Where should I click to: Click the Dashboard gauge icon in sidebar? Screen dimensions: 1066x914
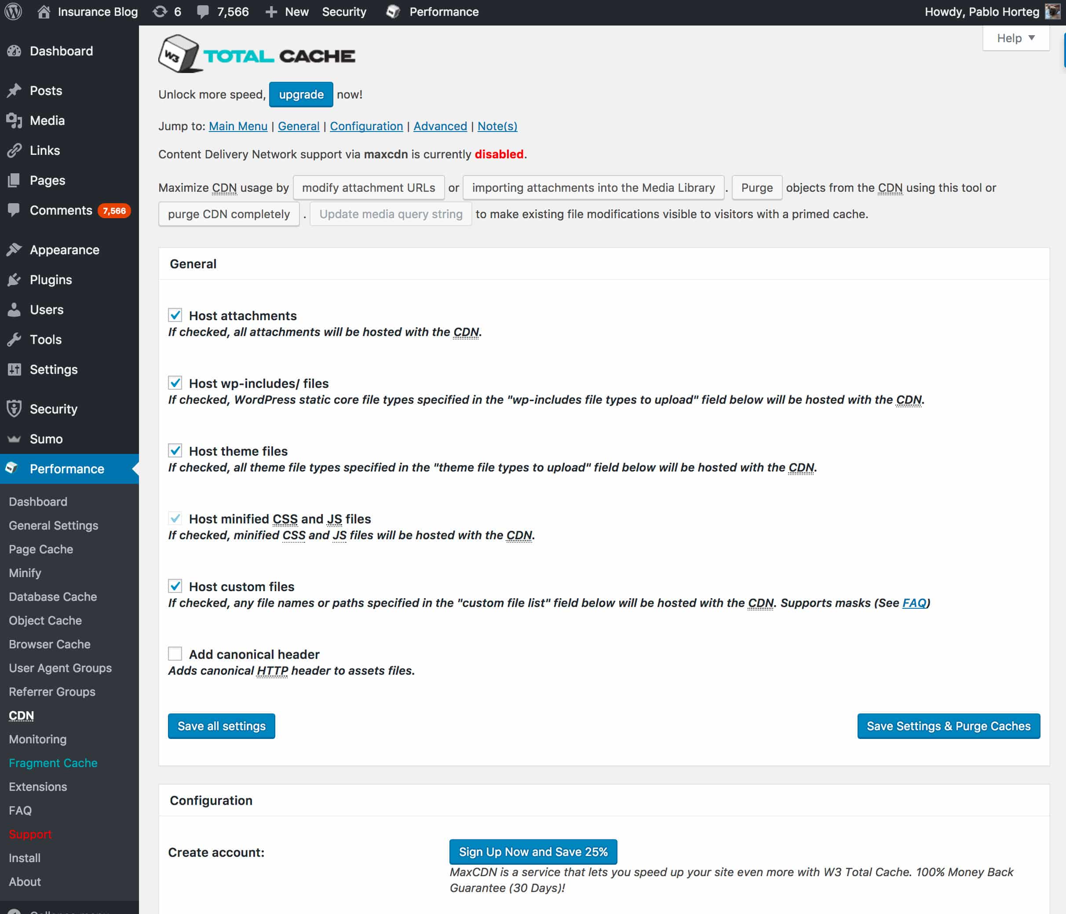pos(15,51)
